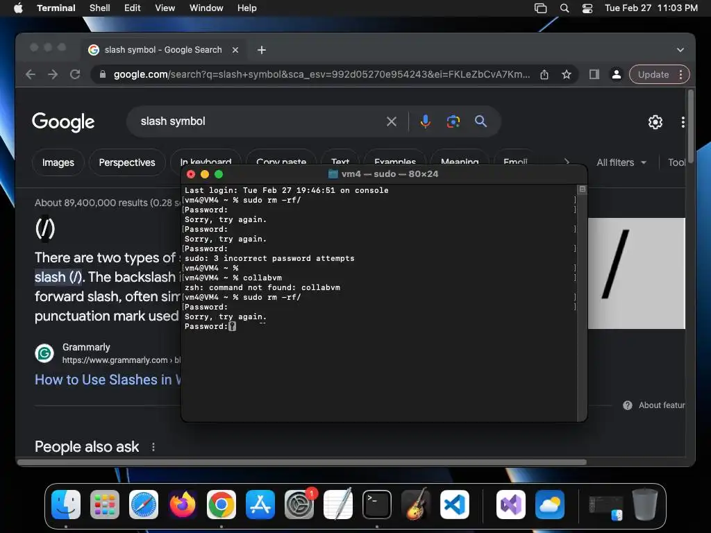The width and height of the screenshot is (711, 533).
Task: Share this page from address bar
Action: click(544, 74)
